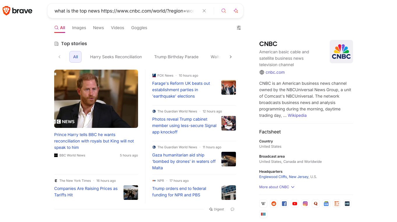Open CNBC Wikidata barcode icon
Screen dimensions: 397x222
click(263, 214)
